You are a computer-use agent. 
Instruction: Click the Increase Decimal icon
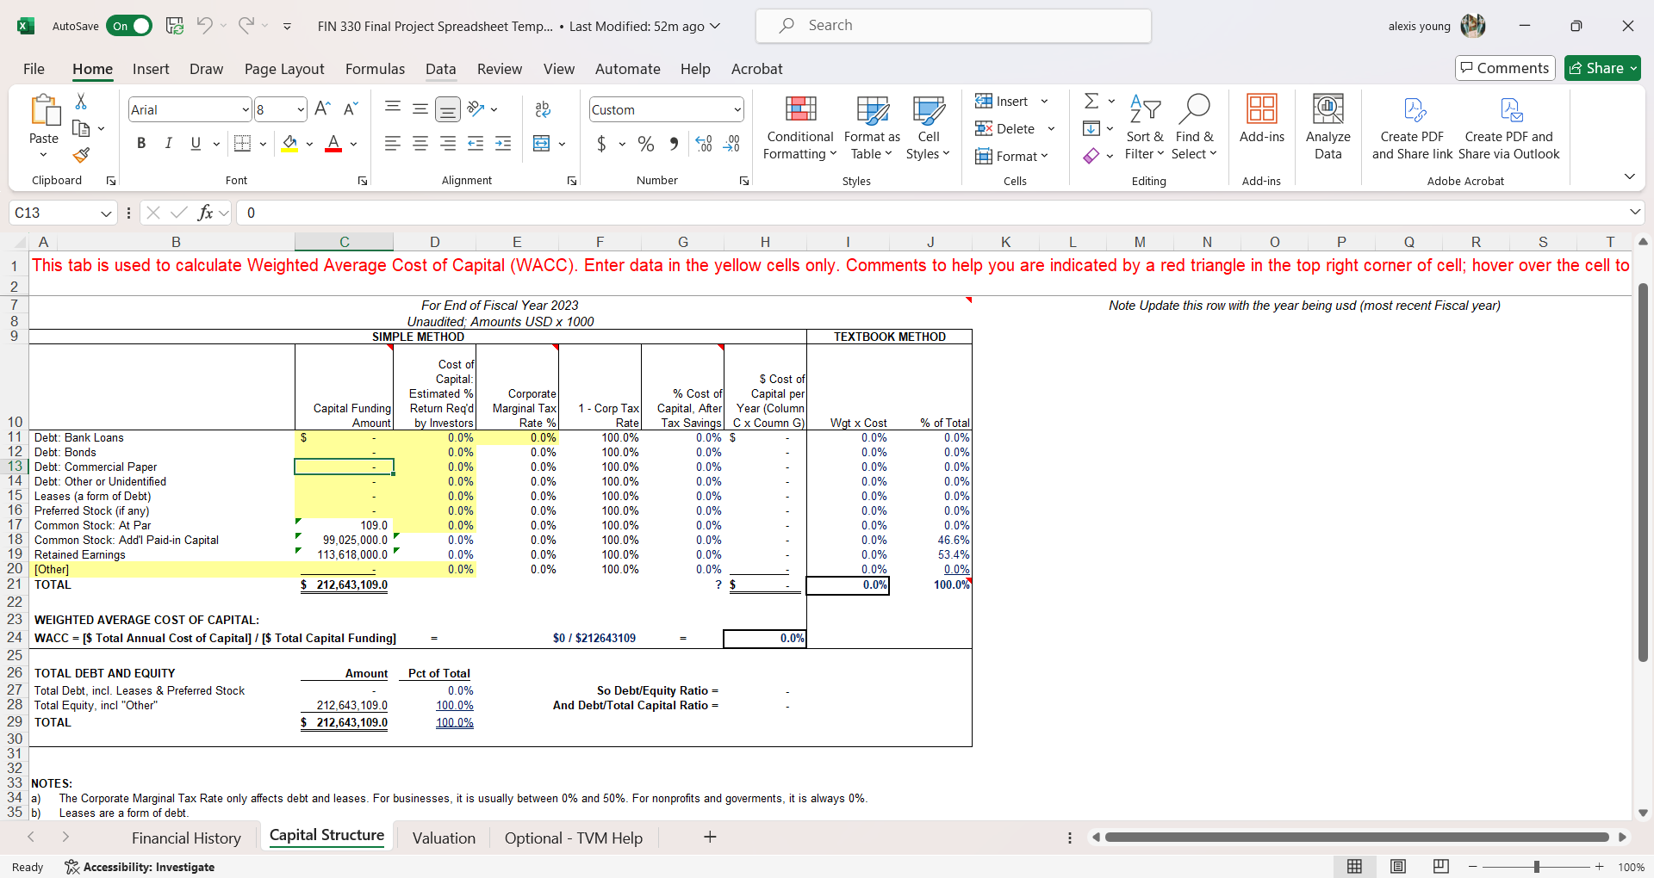click(704, 144)
